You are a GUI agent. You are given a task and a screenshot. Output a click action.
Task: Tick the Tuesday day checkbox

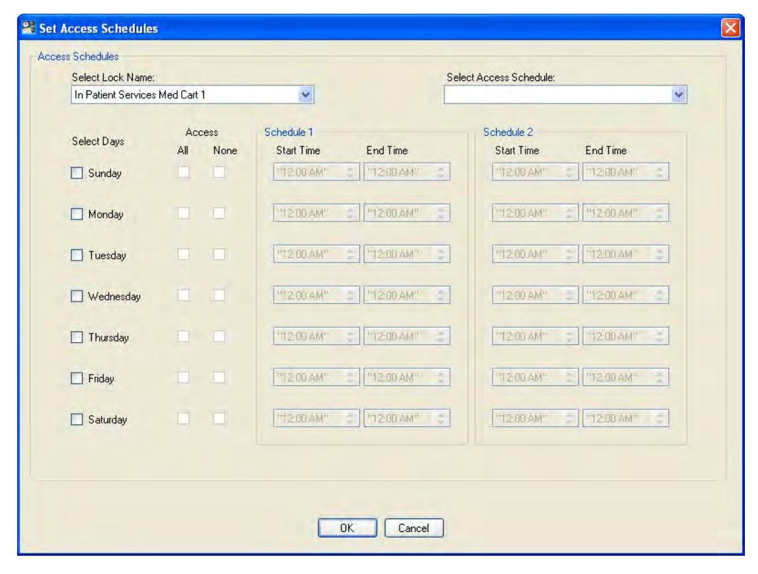[x=77, y=255]
